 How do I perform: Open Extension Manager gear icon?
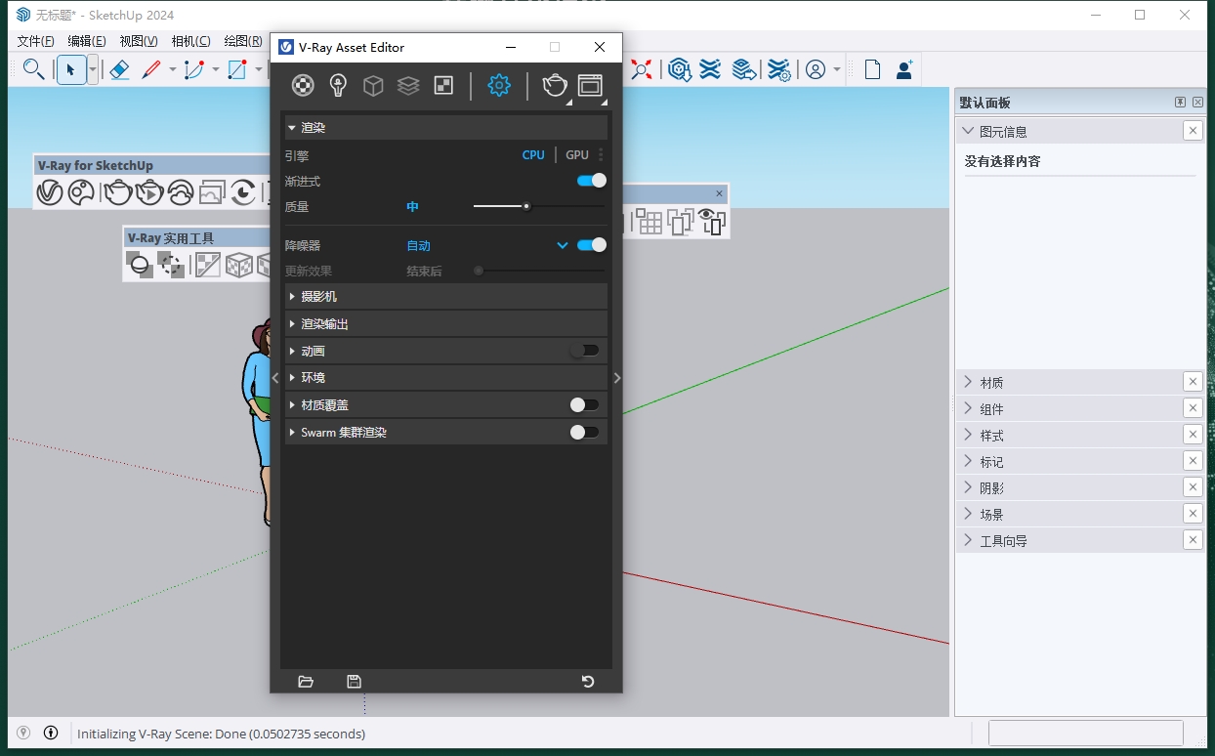pyautogui.click(x=778, y=69)
